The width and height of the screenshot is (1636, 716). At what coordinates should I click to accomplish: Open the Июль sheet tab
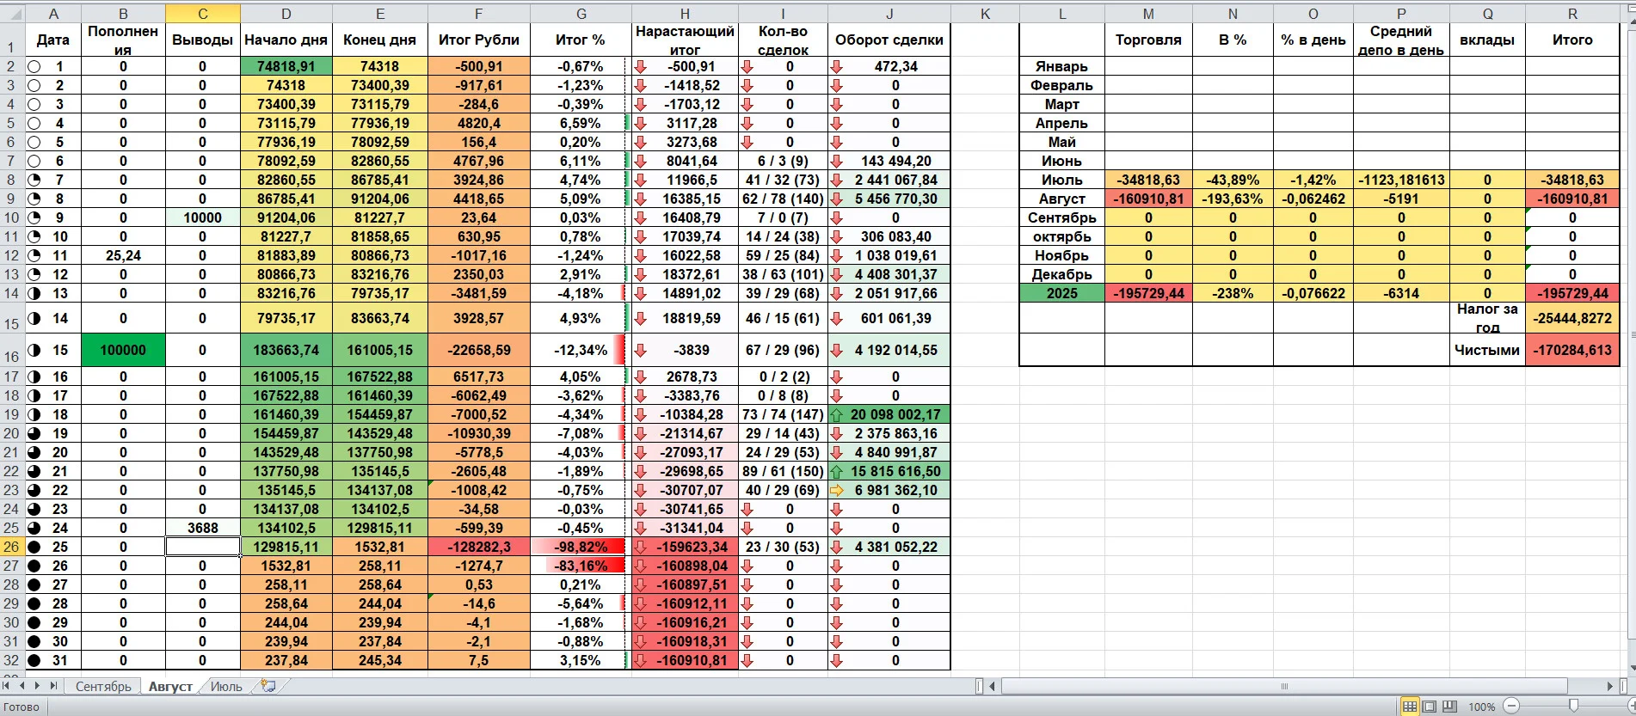[226, 687]
